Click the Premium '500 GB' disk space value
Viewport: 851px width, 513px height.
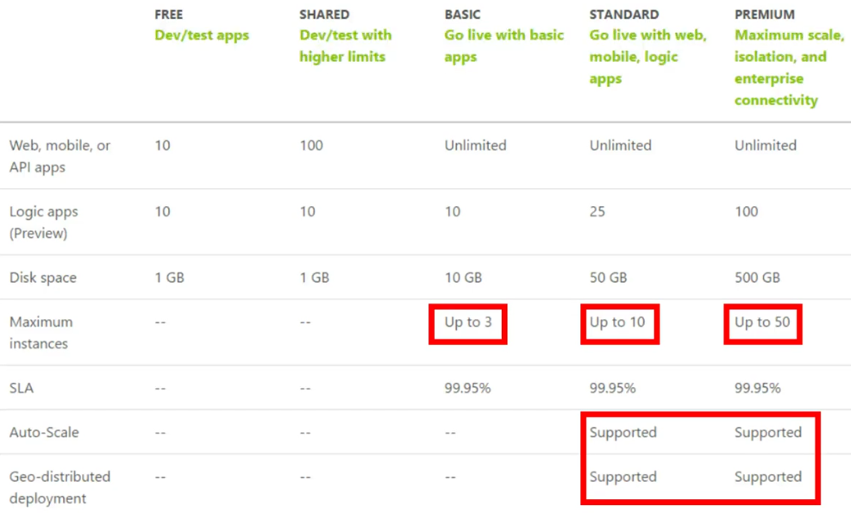(x=757, y=278)
